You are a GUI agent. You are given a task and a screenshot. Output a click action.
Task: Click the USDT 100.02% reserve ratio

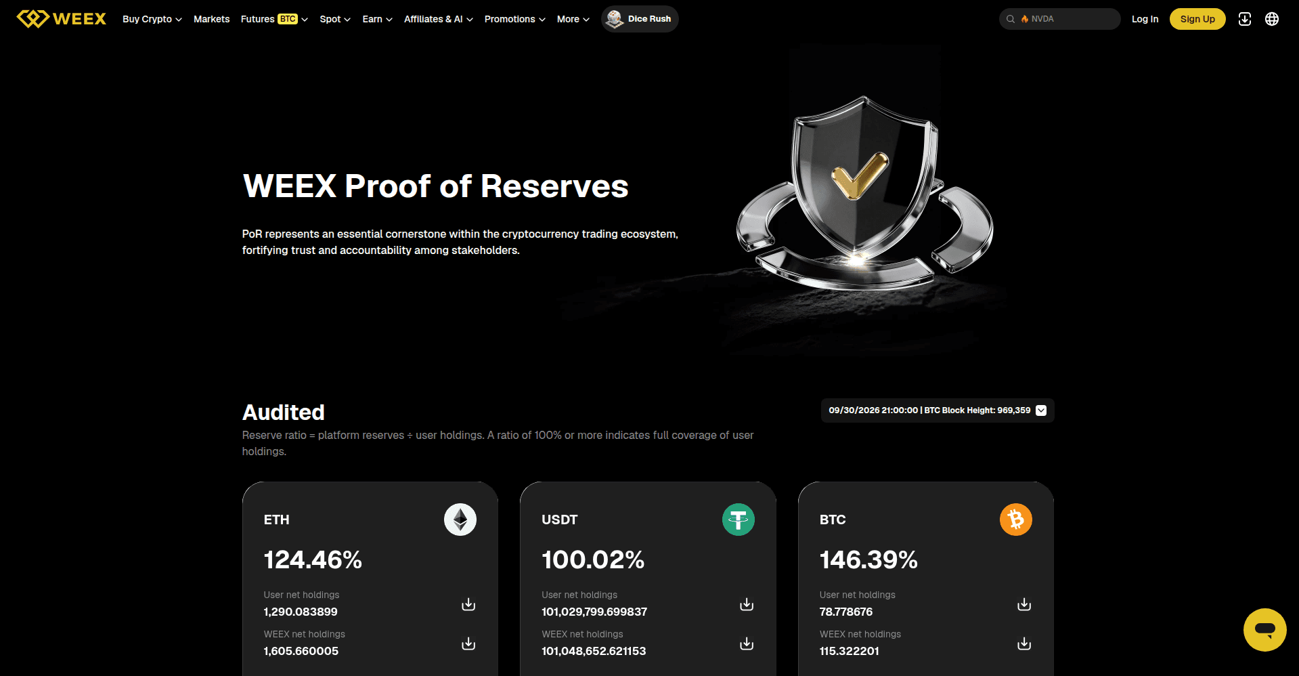pyautogui.click(x=593, y=560)
